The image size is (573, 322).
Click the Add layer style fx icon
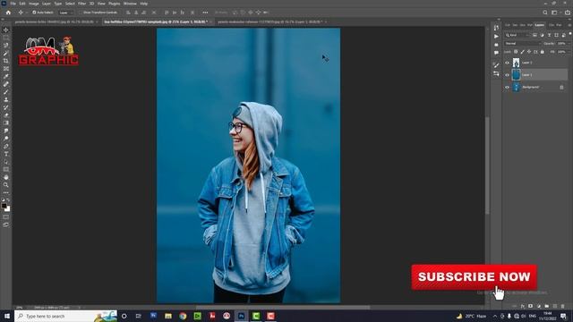point(523,306)
